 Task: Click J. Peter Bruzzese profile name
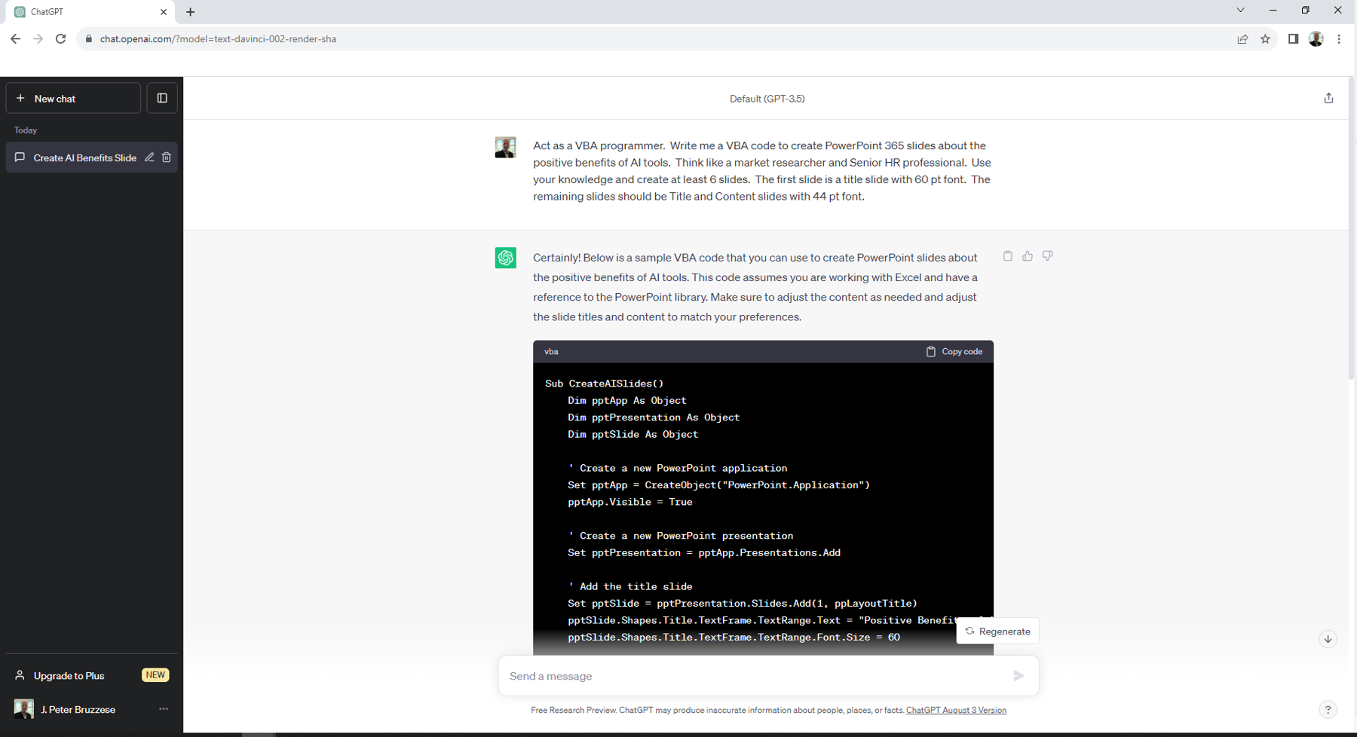click(x=78, y=710)
